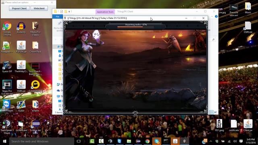Select TheWildyCl... jar file on desktop

21,67
